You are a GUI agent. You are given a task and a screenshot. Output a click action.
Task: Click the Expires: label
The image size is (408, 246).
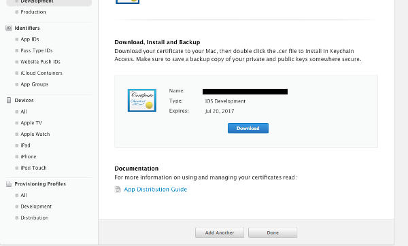tap(179, 111)
